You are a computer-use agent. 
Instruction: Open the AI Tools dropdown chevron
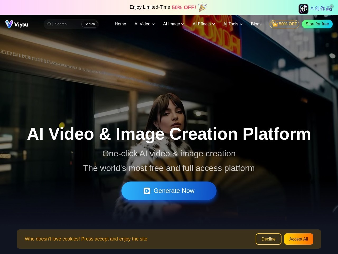click(x=241, y=24)
